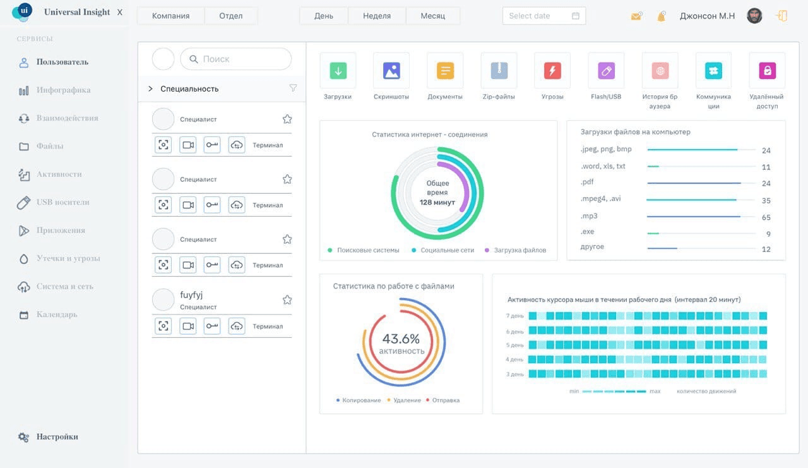This screenshot has width=808, height=468.
Task: Open Утечки и угрозы in the sidebar
Action: tap(68, 258)
